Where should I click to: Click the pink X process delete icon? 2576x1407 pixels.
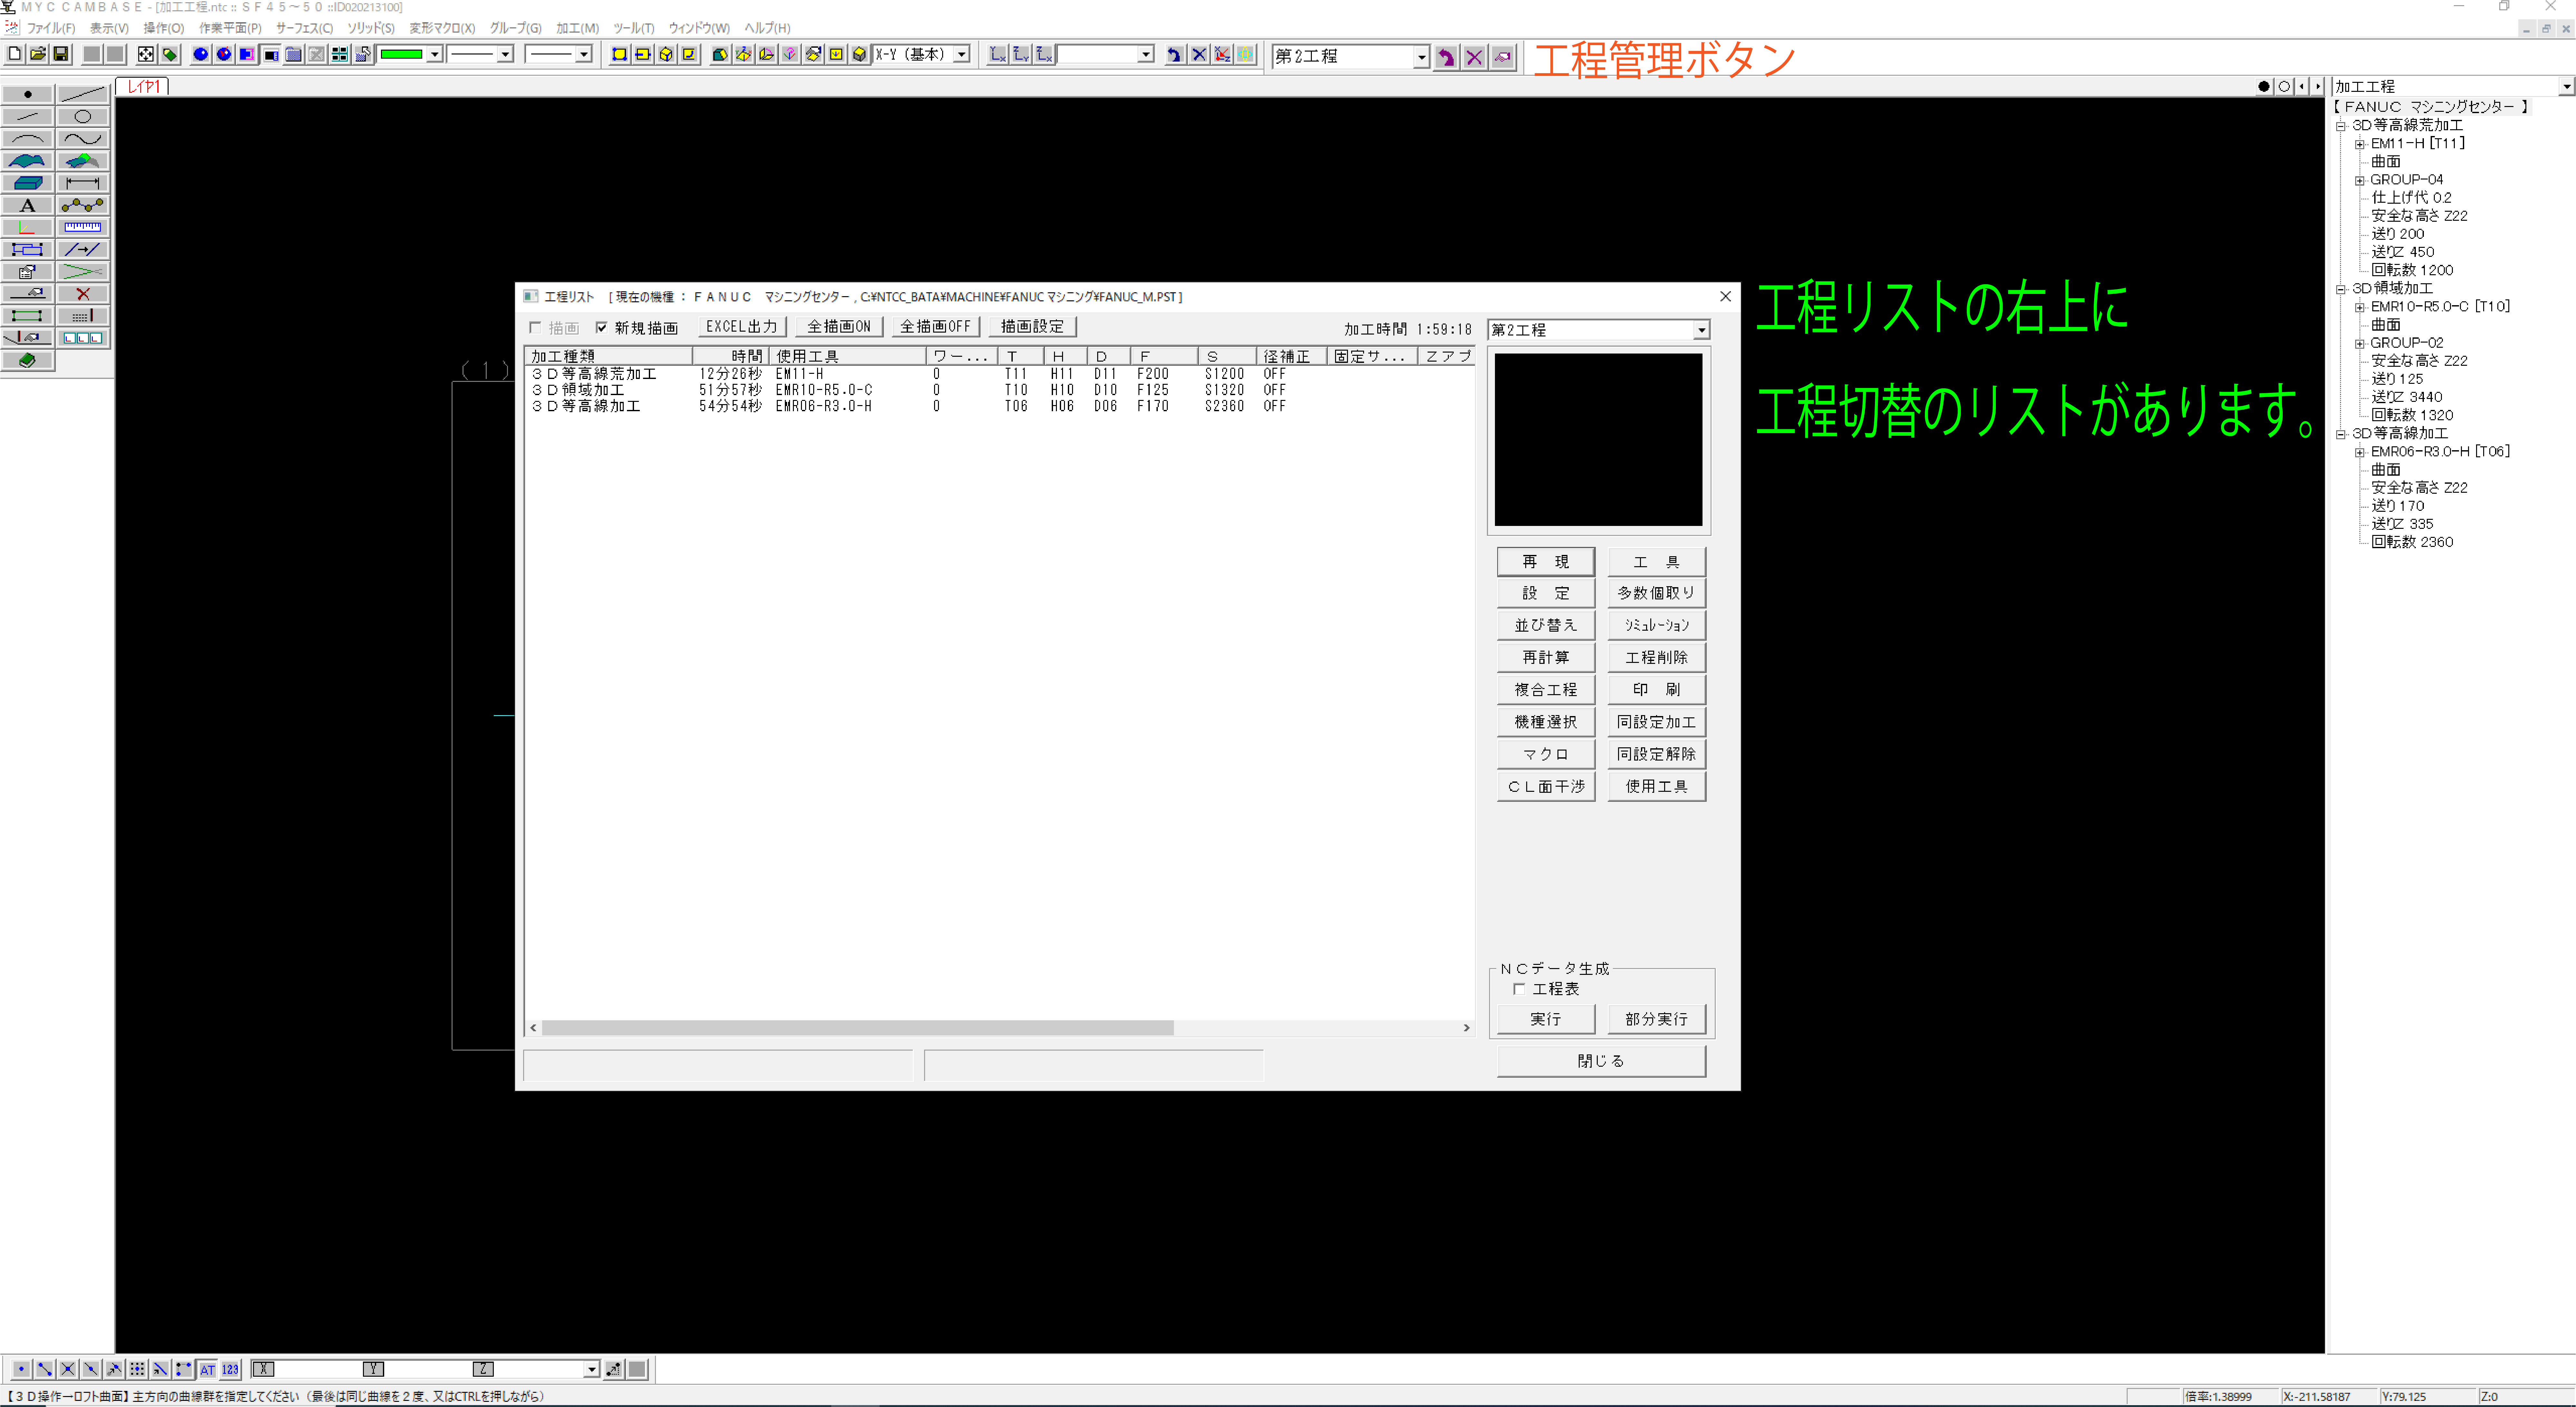1474,57
